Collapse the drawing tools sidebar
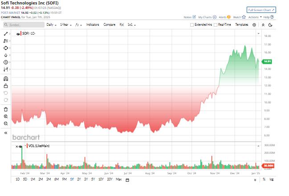This screenshot has width=289, height=196. coord(6,133)
